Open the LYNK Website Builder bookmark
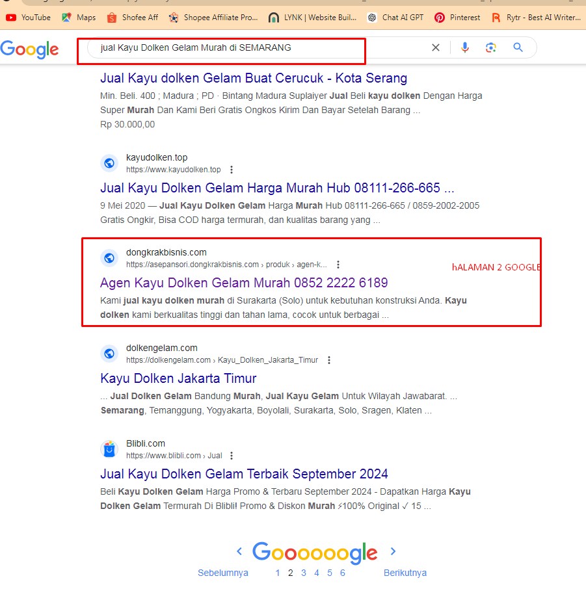 [312, 18]
